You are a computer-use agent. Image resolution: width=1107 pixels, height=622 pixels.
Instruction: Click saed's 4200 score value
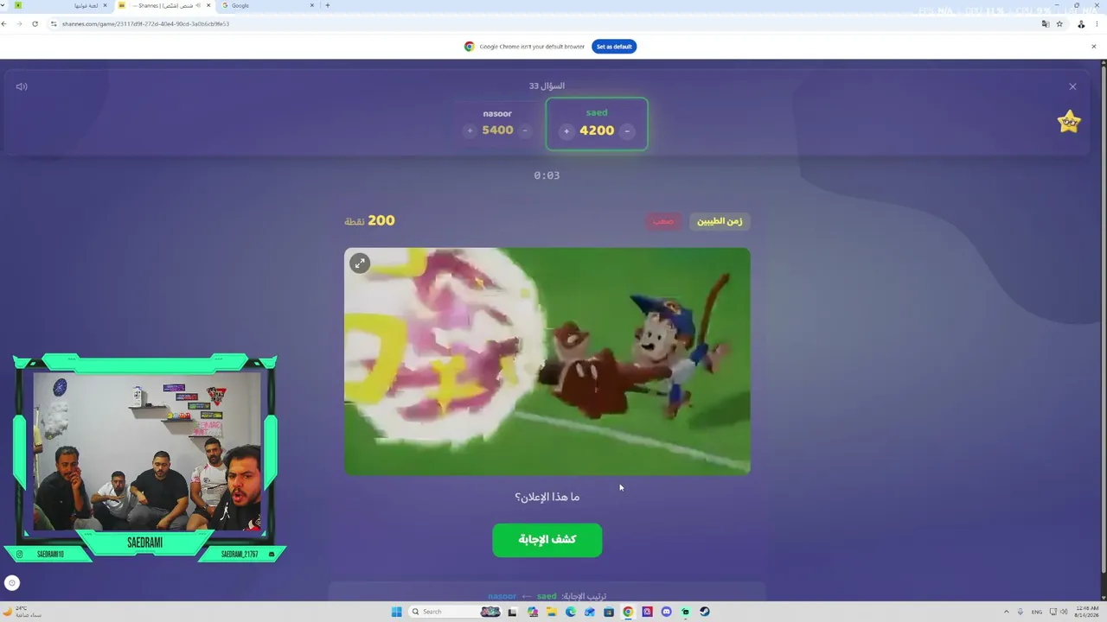coord(597,131)
